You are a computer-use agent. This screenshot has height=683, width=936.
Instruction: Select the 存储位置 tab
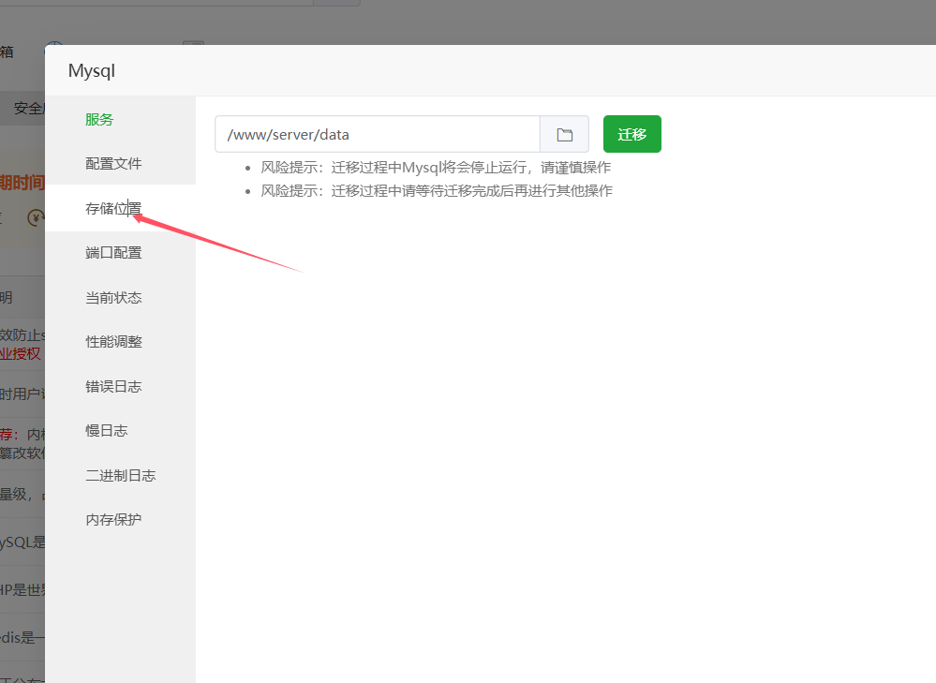pos(113,208)
